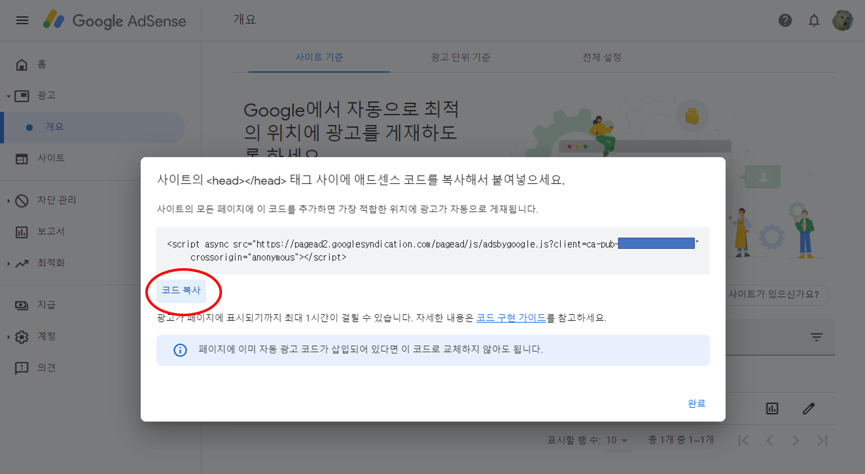Select 의견 in the sidebar
This screenshot has width=865, height=474.
46,368
